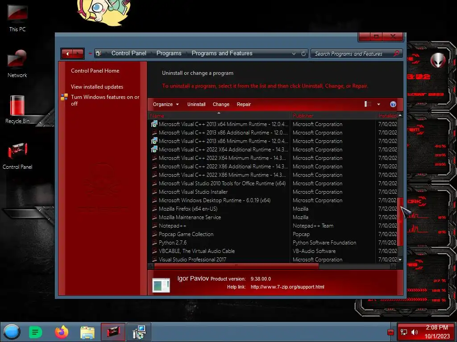Open View installed updates link
Image resolution: width=457 pixels, height=342 pixels.
click(x=97, y=87)
